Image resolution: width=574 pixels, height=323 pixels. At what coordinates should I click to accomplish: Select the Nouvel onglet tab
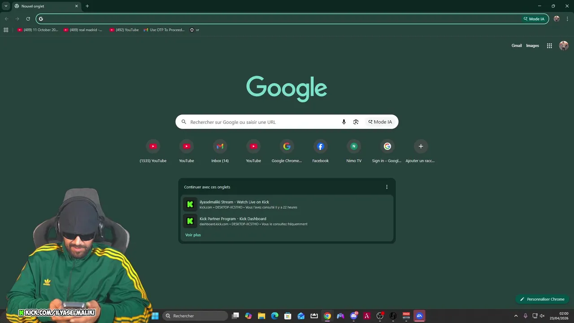click(x=47, y=6)
